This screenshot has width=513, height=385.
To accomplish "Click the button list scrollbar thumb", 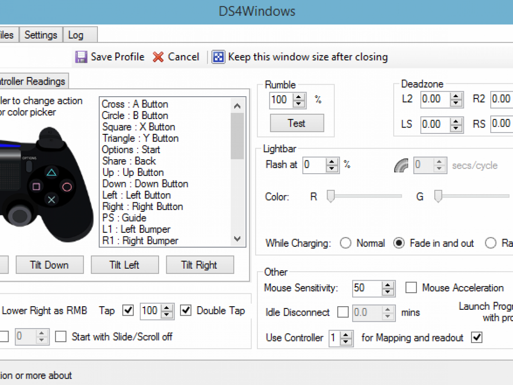I will [237, 136].
